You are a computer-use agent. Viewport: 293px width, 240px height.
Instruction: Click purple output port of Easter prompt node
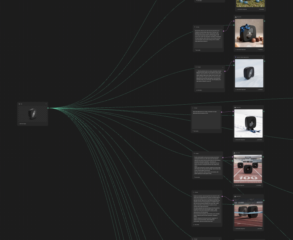[x=223, y=31]
